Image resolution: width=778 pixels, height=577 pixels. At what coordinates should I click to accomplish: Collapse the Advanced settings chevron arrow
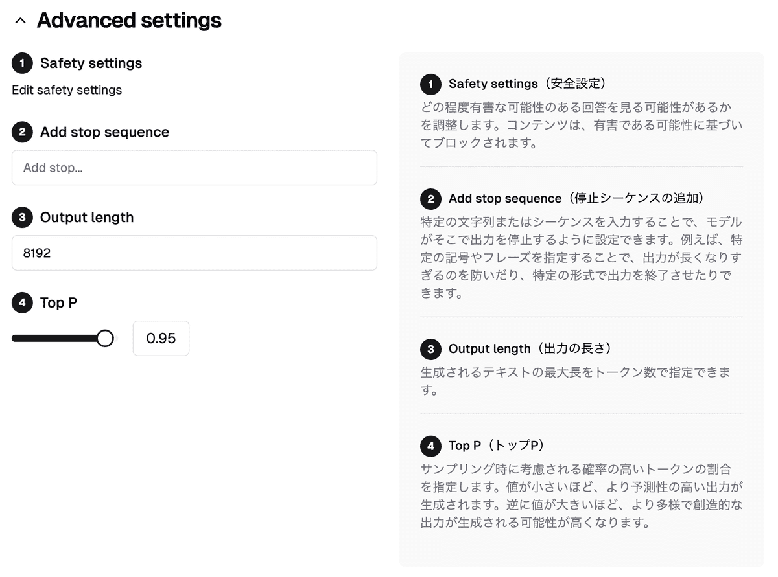click(20, 21)
